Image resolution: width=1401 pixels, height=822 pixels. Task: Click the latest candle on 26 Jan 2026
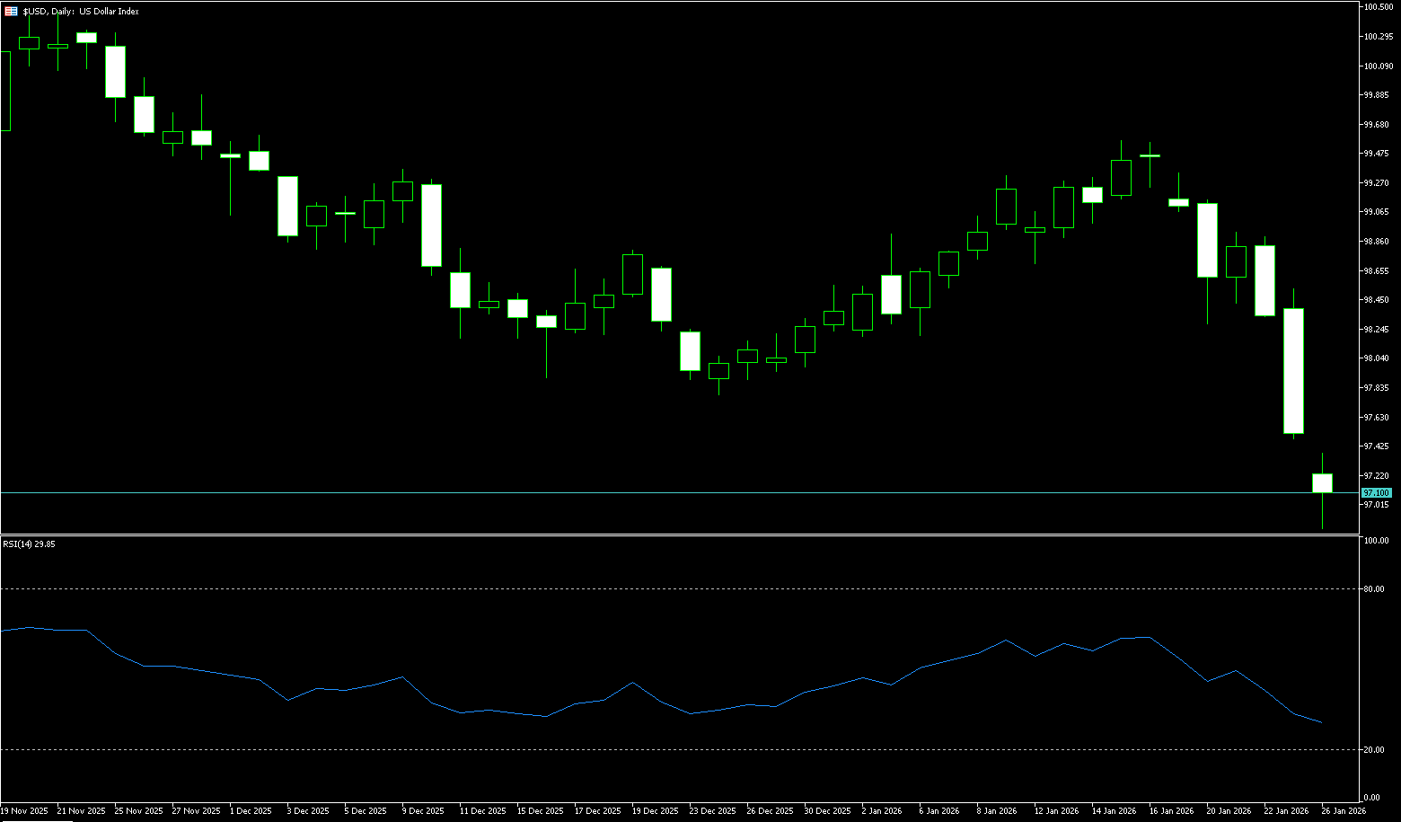(x=1322, y=482)
